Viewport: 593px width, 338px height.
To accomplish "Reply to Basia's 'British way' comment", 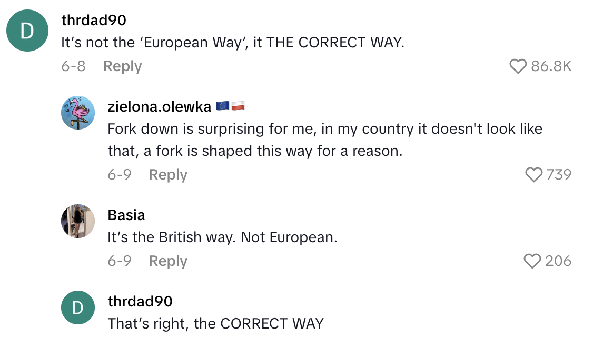I will (168, 260).
